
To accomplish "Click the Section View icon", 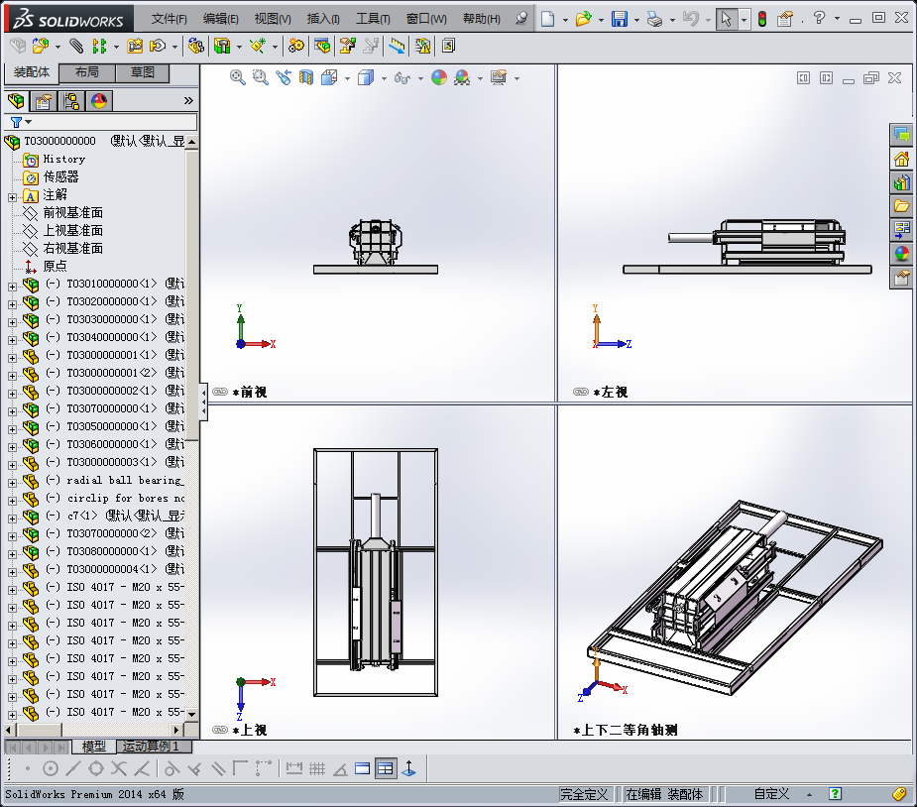I will pyautogui.click(x=306, y=77).
